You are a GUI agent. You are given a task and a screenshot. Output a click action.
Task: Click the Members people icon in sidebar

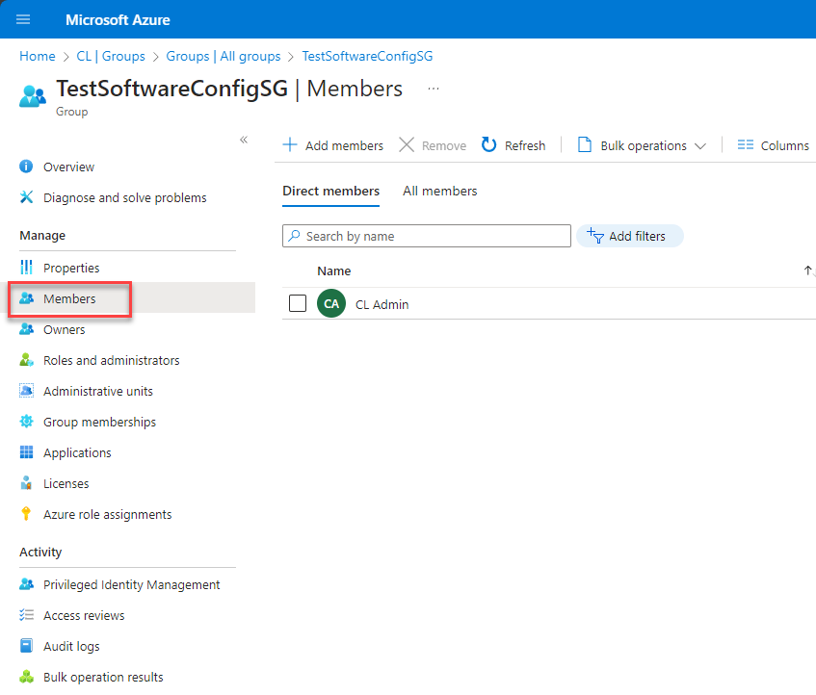pyautogui.click(x=26, y=298)
